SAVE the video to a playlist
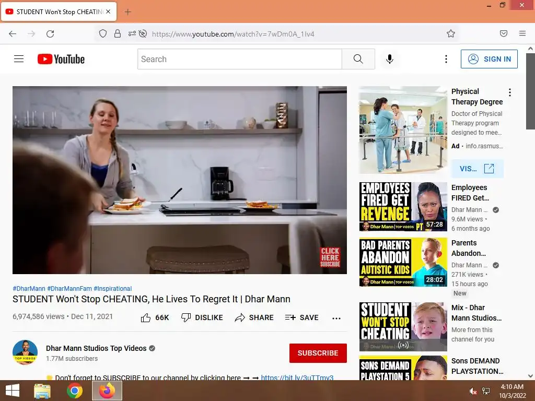 point(301,317)
